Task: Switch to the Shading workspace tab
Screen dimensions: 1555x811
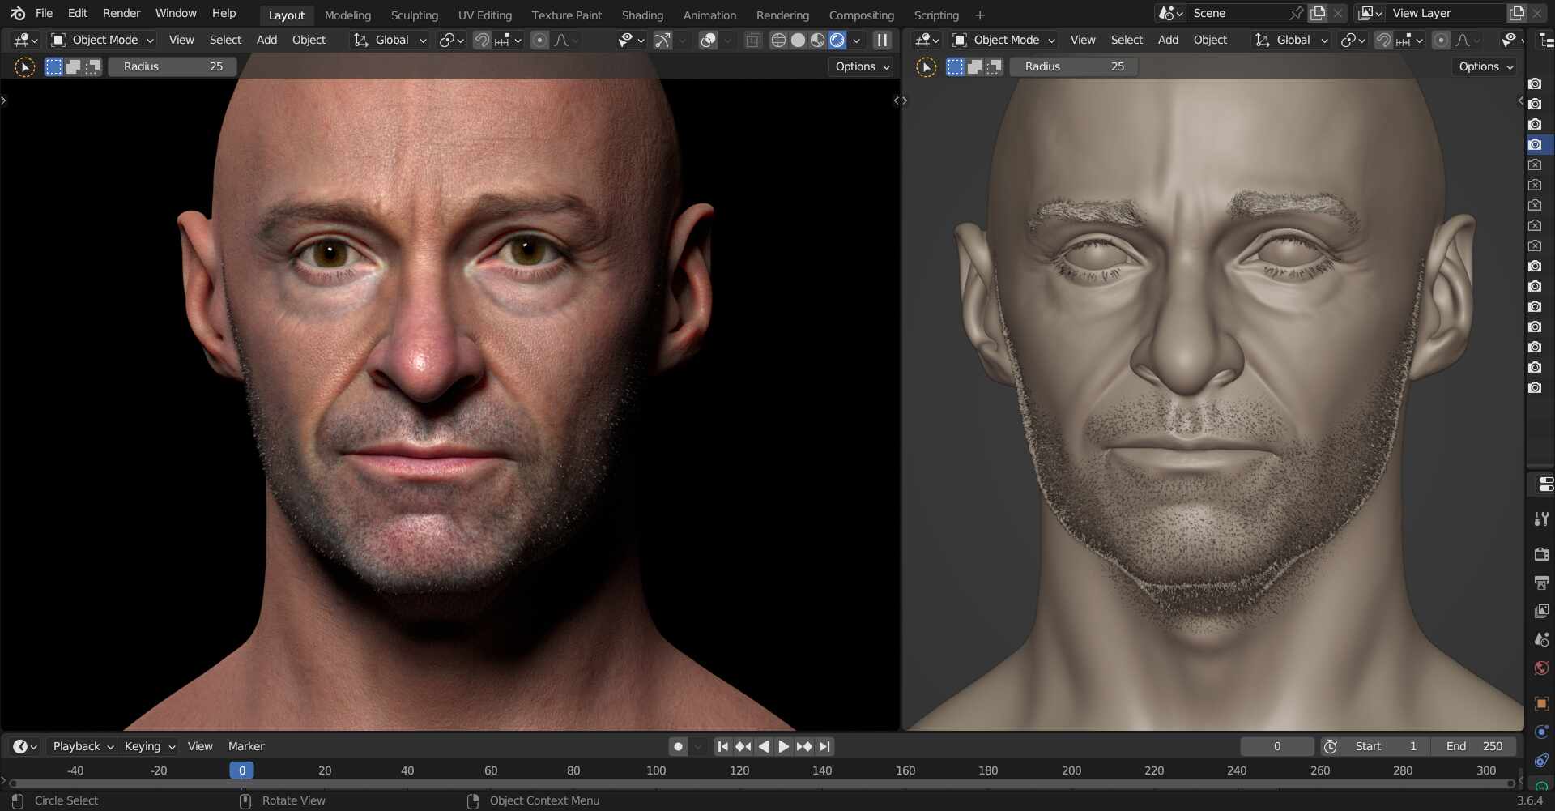Action: coord(642,15)
